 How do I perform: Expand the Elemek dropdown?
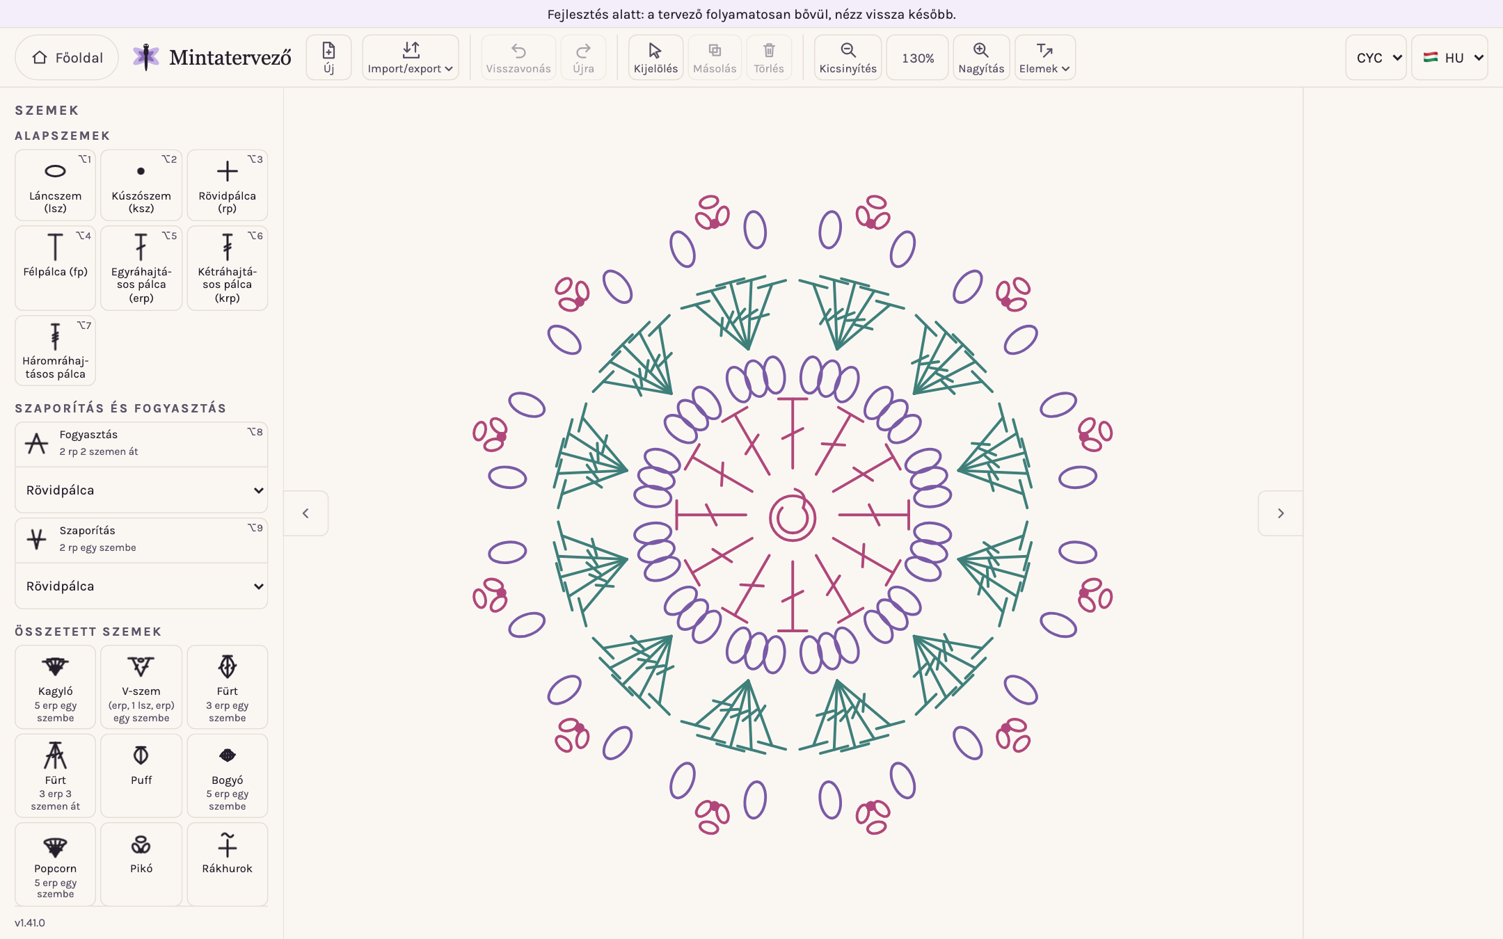(1044, 58)
